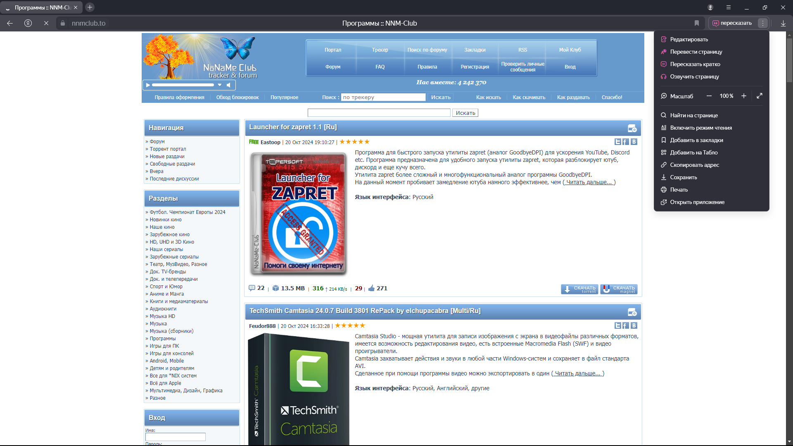
Task: Click the Имя login field
Action: click(x=175, y=437)
